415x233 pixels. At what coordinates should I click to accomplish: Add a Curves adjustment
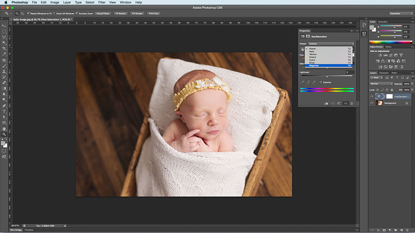coord(391,55)
